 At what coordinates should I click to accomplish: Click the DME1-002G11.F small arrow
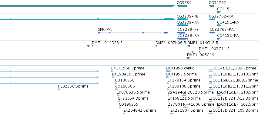coord(199,52)
